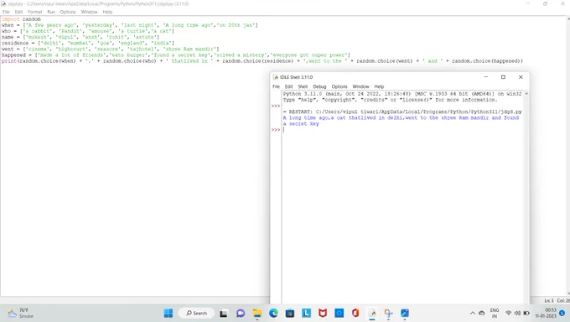The image size is (570, 322).
Task: Open the Help menu in IDLE Shell
Action: [x=379, y=86]
